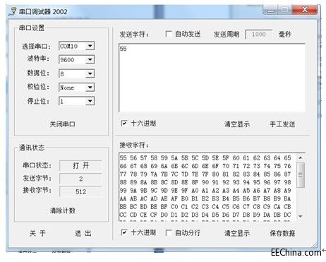
Task: Click the serial debugger app icon in title bar
Action: tap(13, 11)
